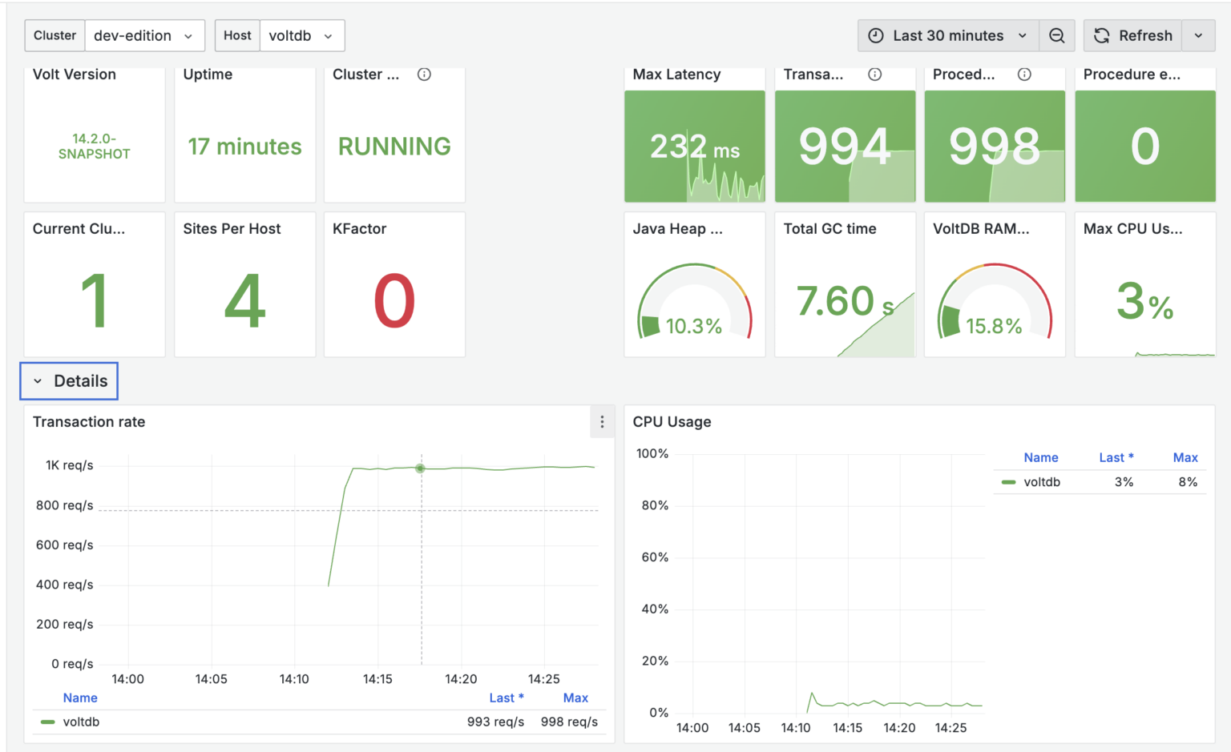Click the highlighted data point on Transaction rate chart
This screenshot has height=752, width=1231.
pos(421,468)
